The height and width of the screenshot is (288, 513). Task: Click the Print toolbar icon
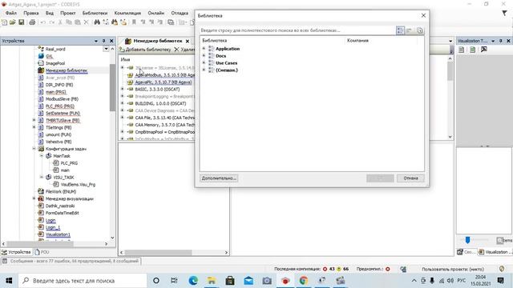pyautogui.click(x=32, y=22)
